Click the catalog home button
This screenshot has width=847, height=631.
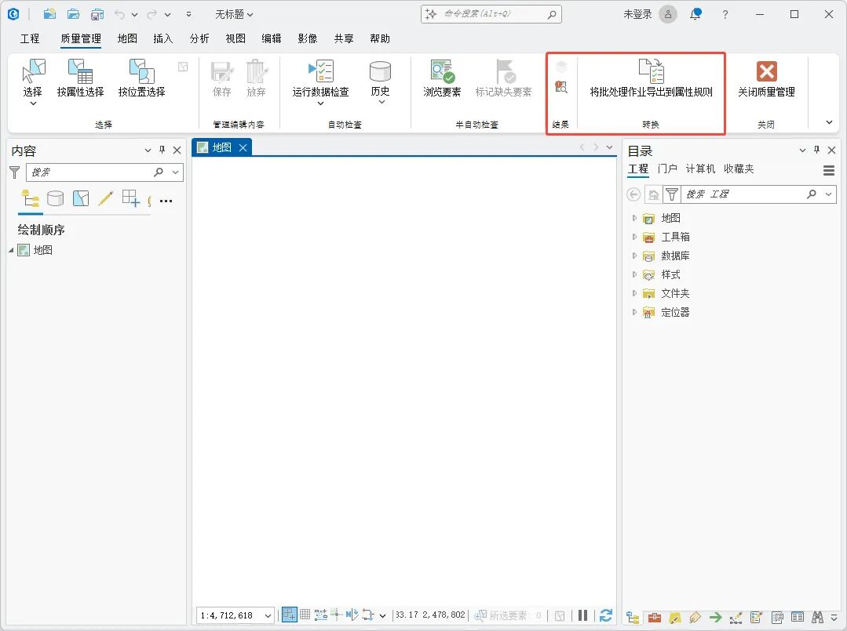click(654, 194)
